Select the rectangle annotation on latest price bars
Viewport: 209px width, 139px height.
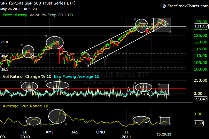[x=162, y=24]
